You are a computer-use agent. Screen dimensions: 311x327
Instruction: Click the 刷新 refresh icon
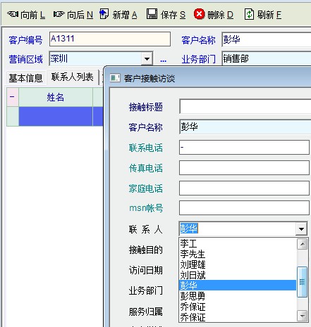coord(249,14)
